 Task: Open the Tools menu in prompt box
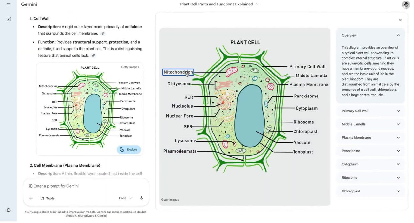pos(47,198)
